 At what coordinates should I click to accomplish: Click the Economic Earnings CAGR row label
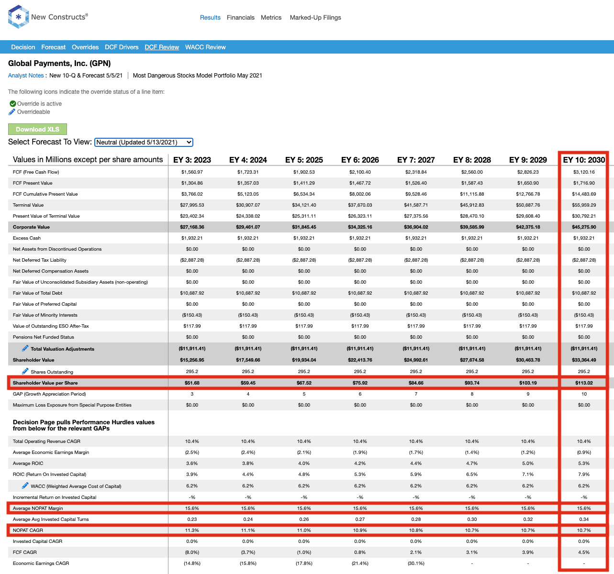[x=41, y=563]
